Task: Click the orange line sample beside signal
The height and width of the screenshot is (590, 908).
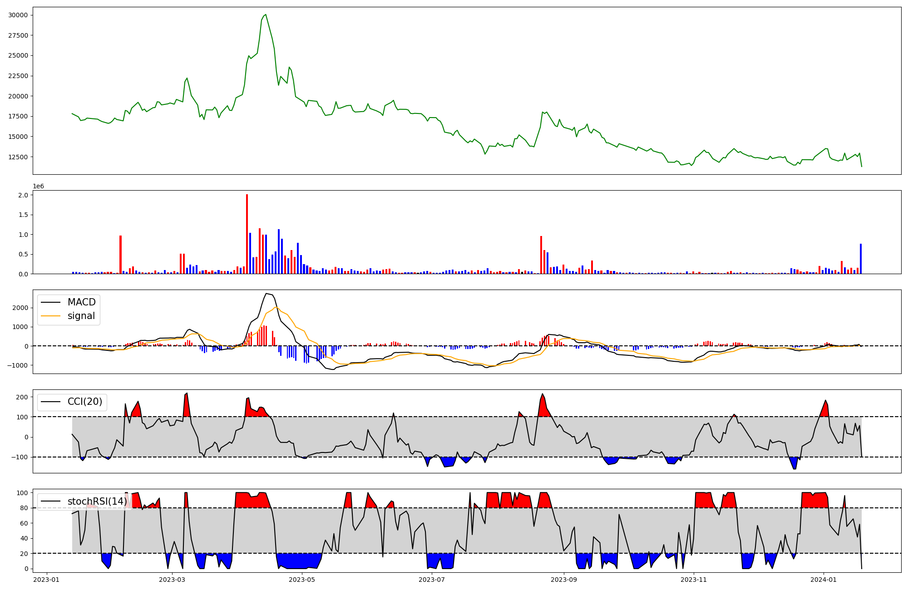Action: click(51, 316)
